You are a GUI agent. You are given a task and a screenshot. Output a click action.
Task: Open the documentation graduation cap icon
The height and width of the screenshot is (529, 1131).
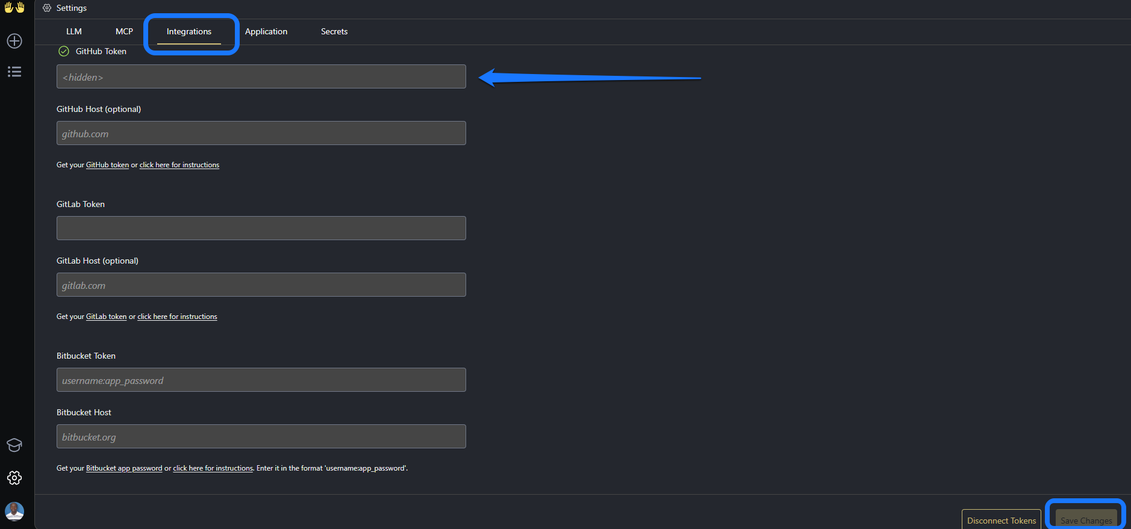point(14,445)
